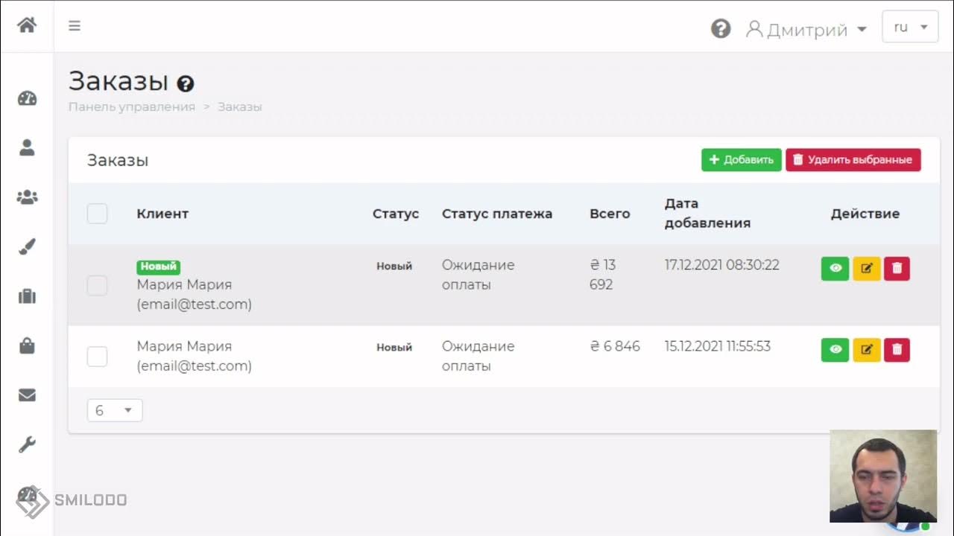Open the shopping bag sidebar icon
This screenshot has height=536, width=954.
tap(27, 345)
